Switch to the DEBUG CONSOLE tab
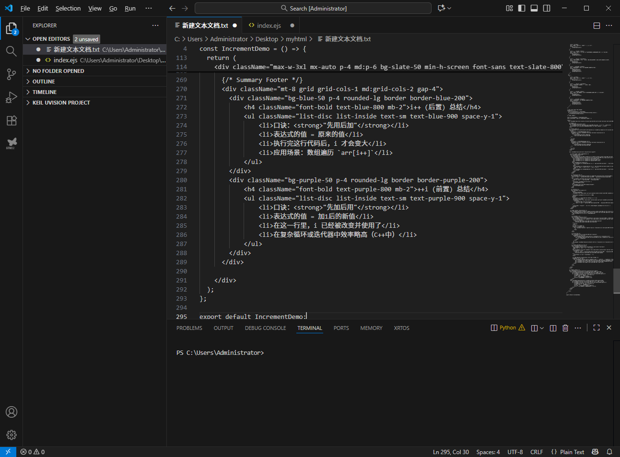 [x=265, y=328]
